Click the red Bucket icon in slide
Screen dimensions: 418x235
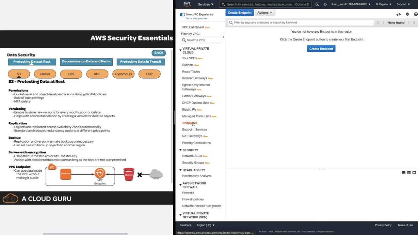pyautogui.click(x=129, y=174)
